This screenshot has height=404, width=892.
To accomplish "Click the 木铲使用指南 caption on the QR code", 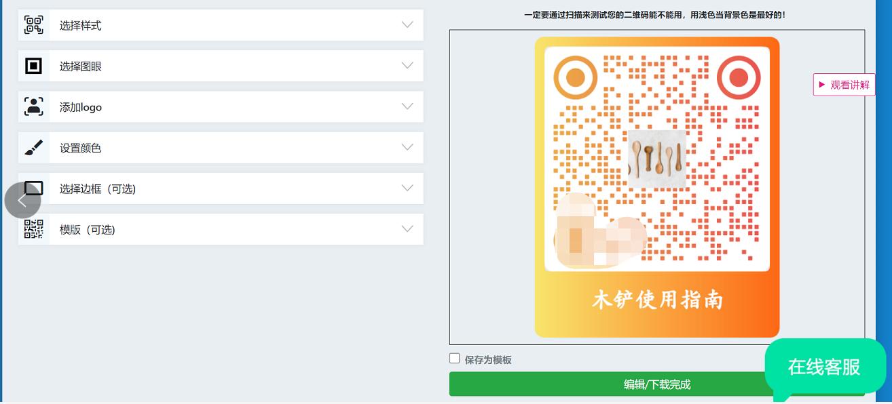I will coord(657,300).
